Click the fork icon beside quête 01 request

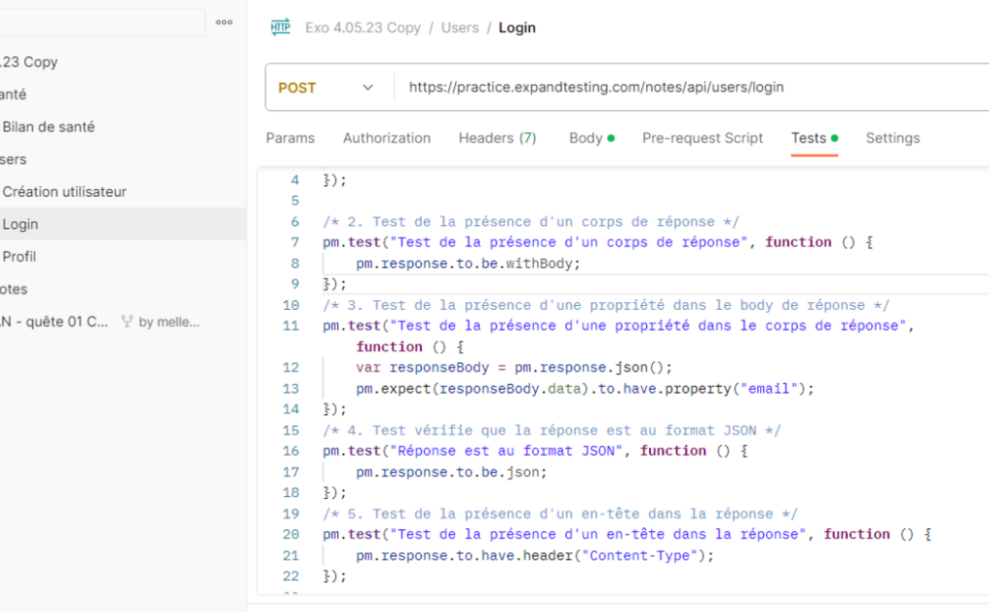pyautogui.click(x=127, y=320)
